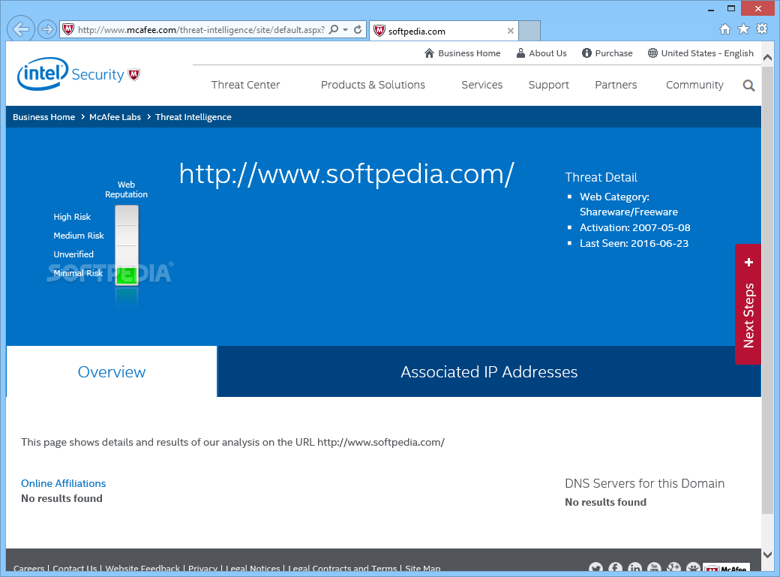
Task: Minimize the browser window
Action: point(711,9)
